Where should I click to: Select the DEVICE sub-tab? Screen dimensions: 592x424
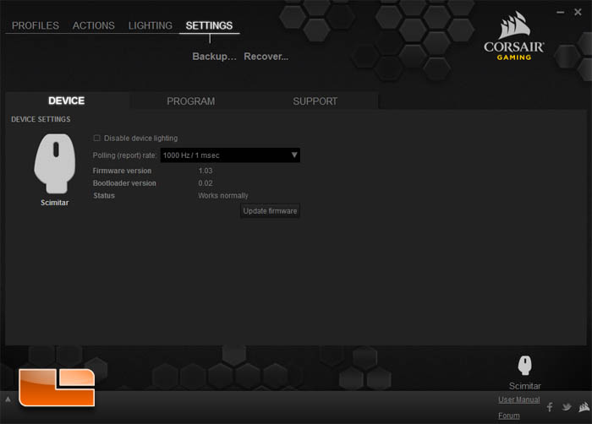click(67, 101)
